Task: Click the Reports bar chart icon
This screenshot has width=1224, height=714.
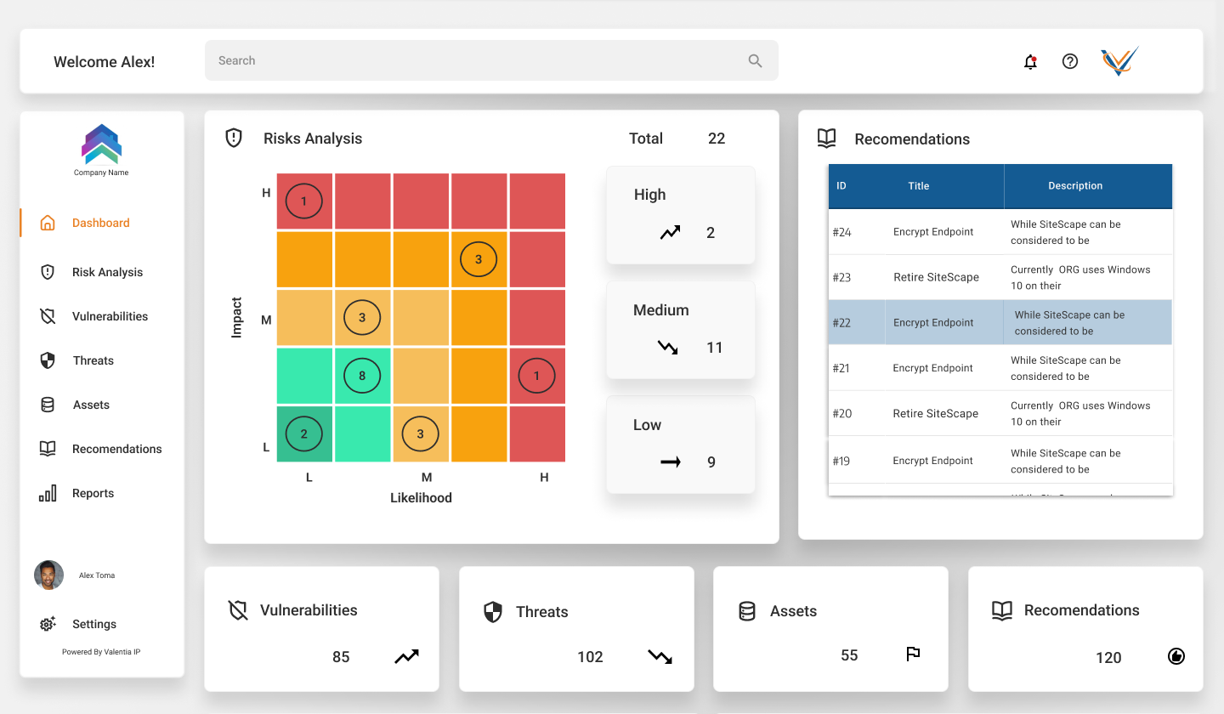Action: pyautogui.click(x=48, y=493)
